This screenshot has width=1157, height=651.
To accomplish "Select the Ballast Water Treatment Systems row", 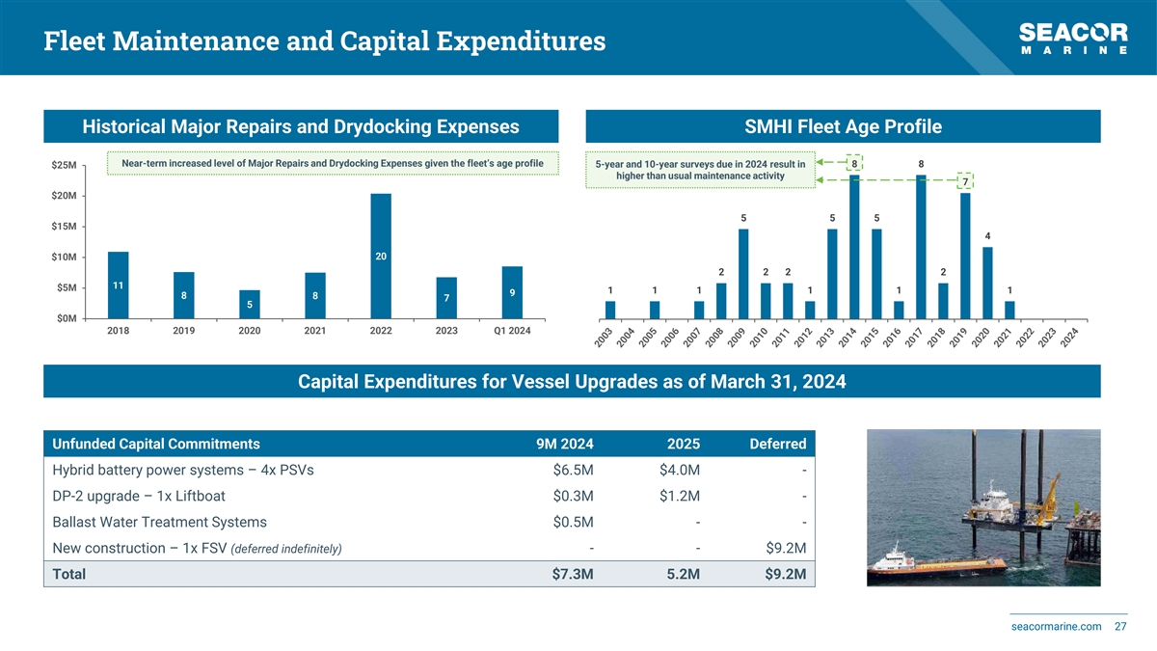I will pyautogui.click(x=158, y=523).
